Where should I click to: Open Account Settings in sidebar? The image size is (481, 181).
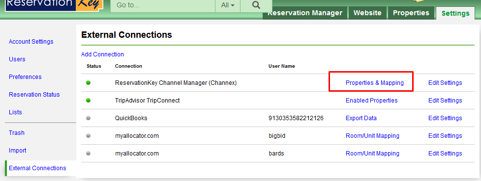(31, 42)
